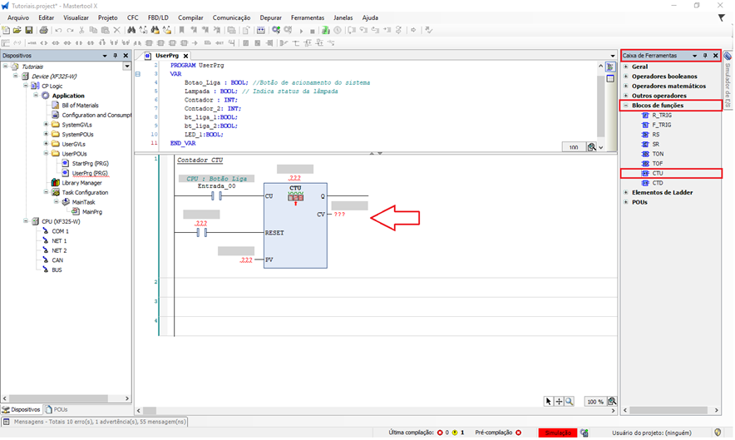The height and width of the screenshot is (440, 735).
Task: Switch declaration editor to tabular view
Action: click(x=610, y=78)
